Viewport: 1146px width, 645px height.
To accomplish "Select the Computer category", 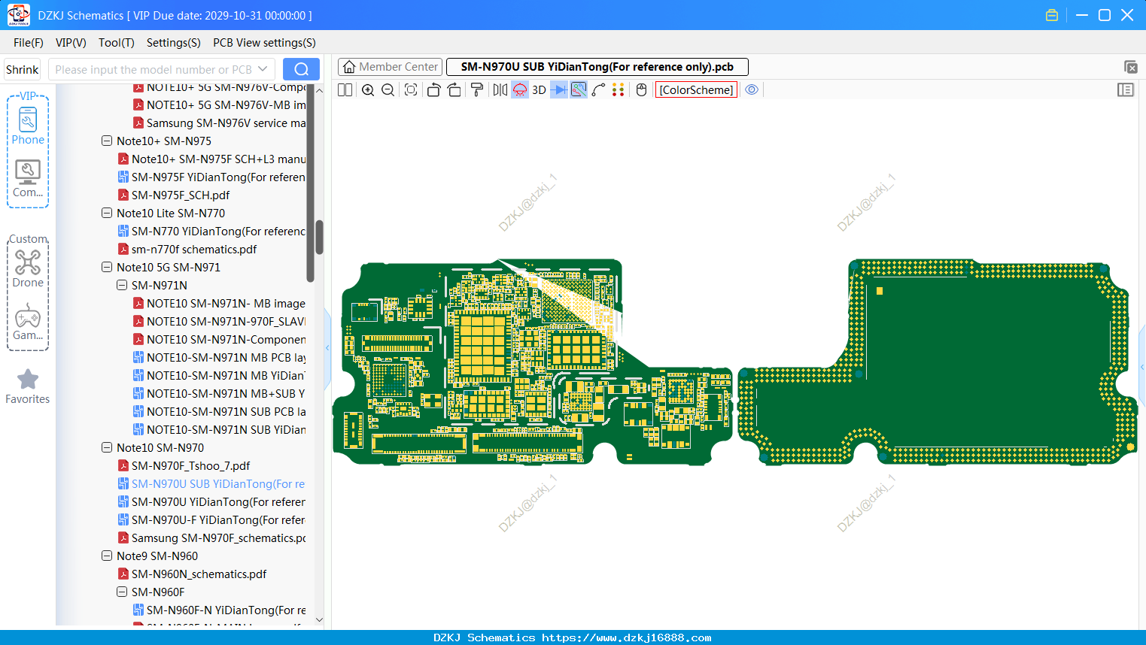I will [x=28, y=179].
